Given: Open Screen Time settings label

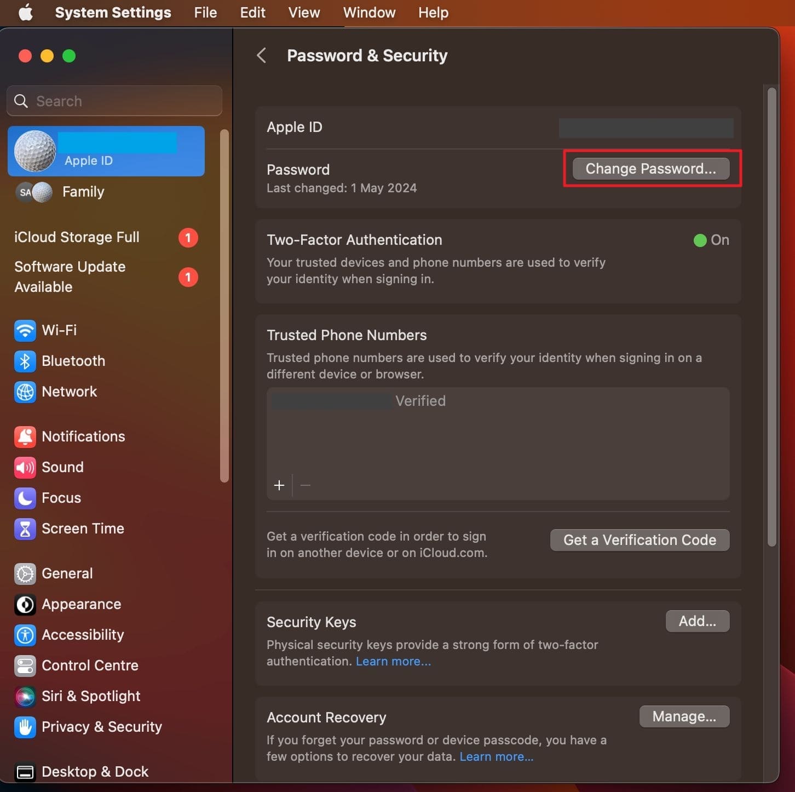Looking at the screenshot, I should tap(83, 529).
